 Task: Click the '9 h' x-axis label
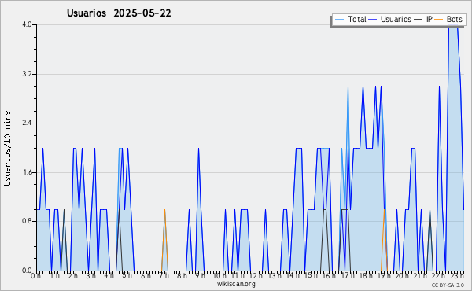(200, 276)
